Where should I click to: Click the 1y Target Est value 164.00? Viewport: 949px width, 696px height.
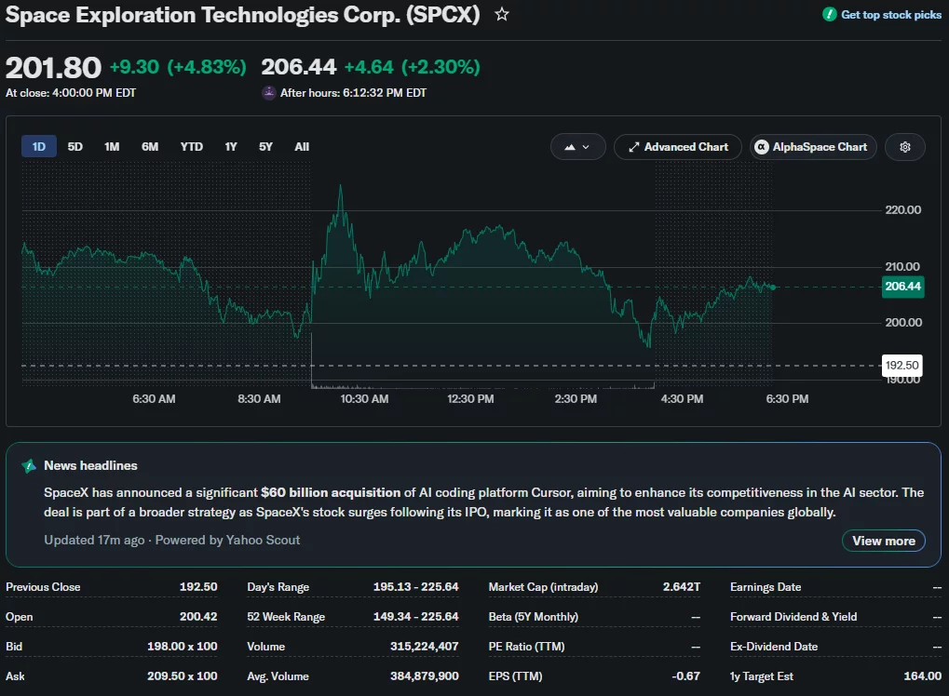coord(922,676)
